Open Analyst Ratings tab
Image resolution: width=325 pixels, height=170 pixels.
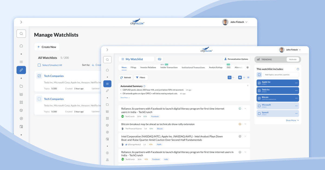216,67
